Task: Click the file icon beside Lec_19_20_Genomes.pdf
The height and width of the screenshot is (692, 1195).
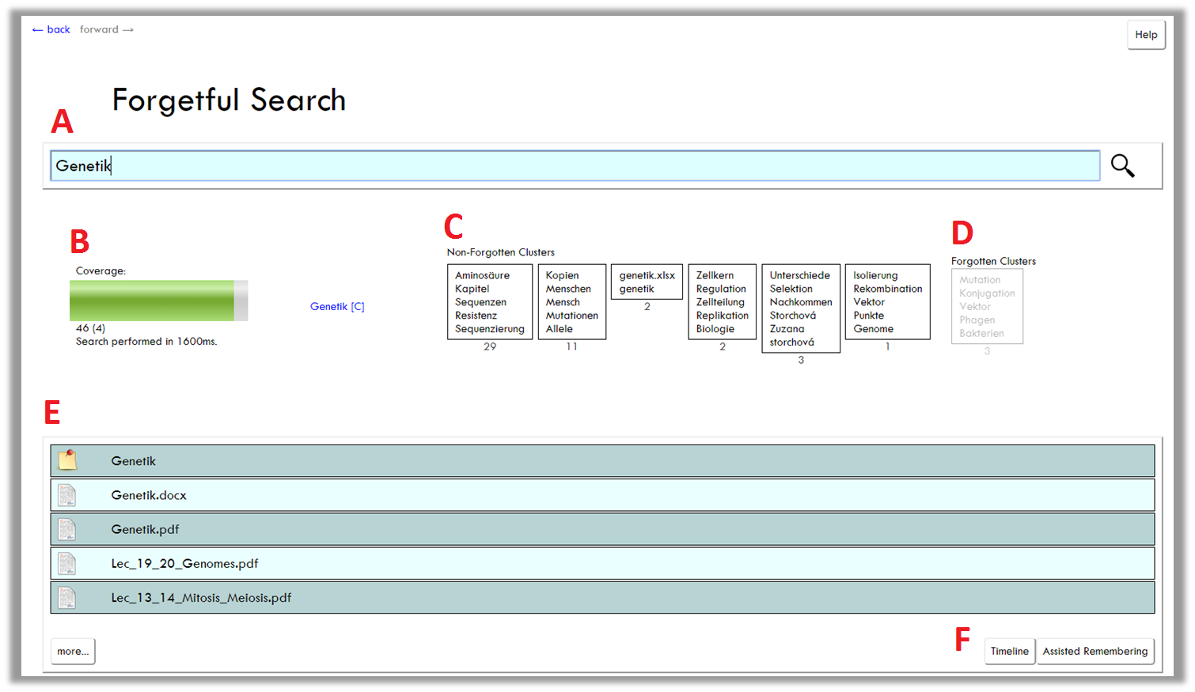Action: click(67, 563)
